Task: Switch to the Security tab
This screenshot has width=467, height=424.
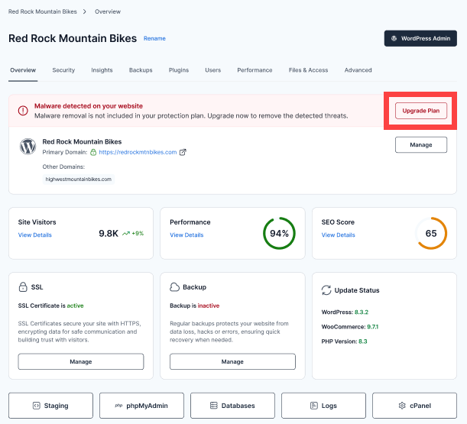Action: pyautogui.click(x=63, y=70)
